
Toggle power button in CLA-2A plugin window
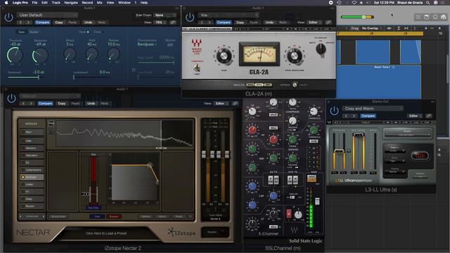[190, 18]
